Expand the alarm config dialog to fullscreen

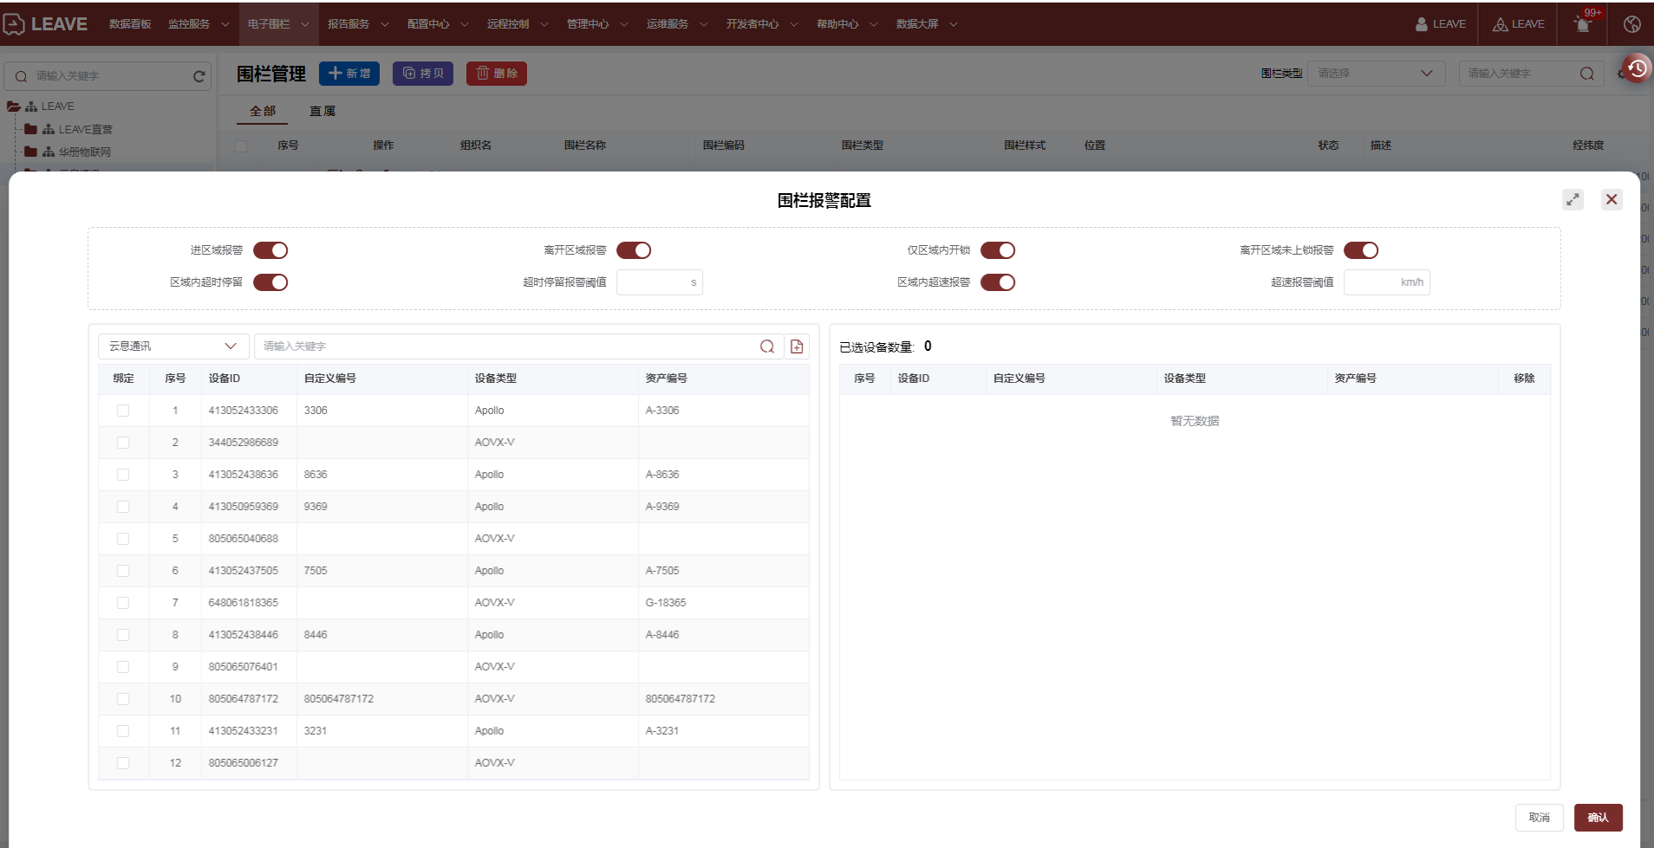click(x=1573, y=199)
